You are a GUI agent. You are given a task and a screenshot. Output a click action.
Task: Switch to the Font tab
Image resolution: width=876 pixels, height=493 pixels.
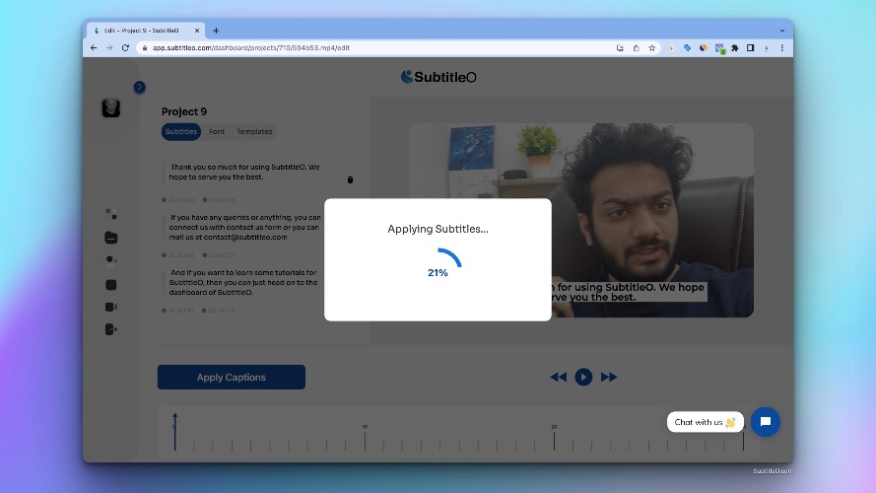[x=217, y=131]
